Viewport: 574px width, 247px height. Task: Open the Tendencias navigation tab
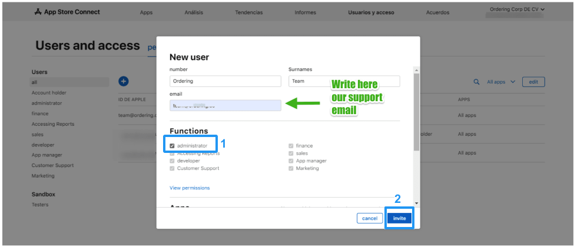tap(248, 12)
